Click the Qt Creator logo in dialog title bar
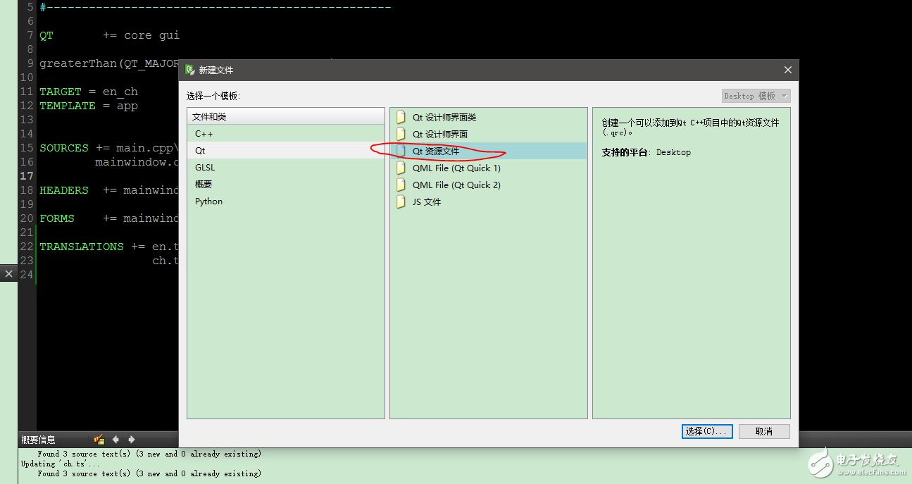Viewport: 912px width, 484px height. pyautogui.click(x=189, y=70)
